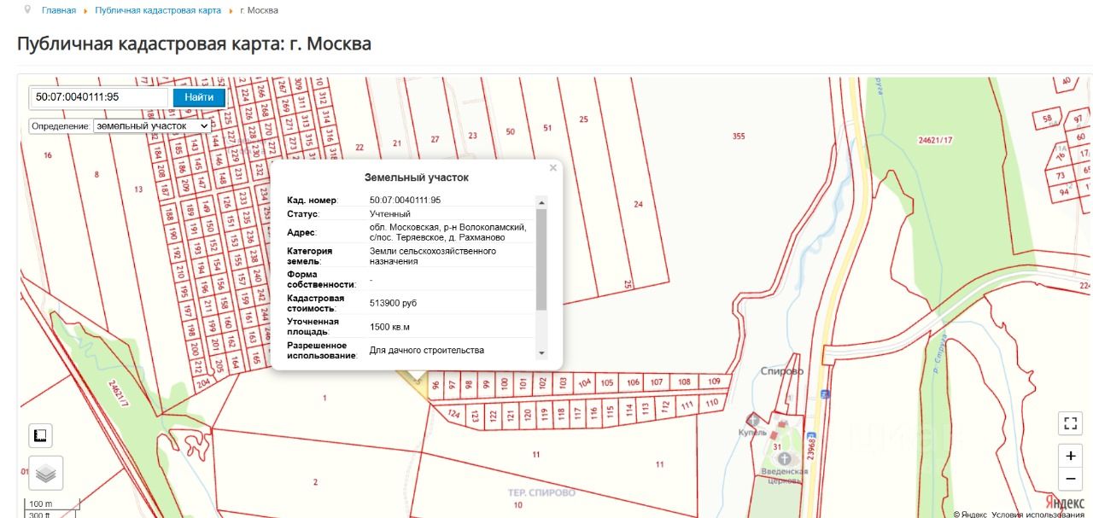Screen dimensions: 1093x518
Task: Click the location pin icon in breadcrumbs
Action: pos(28,9)
